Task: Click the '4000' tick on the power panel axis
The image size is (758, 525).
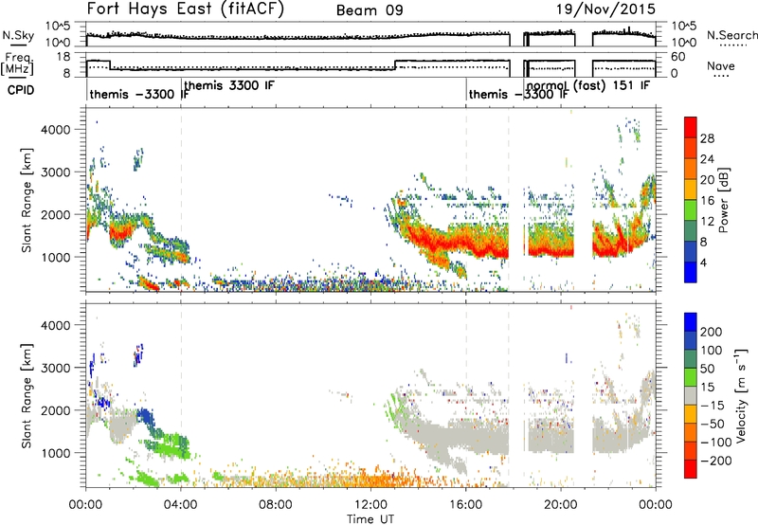Action: (x=55, y=130)
